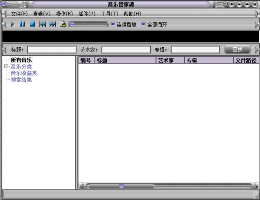Click the horizontal scrollbar right arrow
Viewport: 260px width, 200px height.
click(x=256, y=186)
